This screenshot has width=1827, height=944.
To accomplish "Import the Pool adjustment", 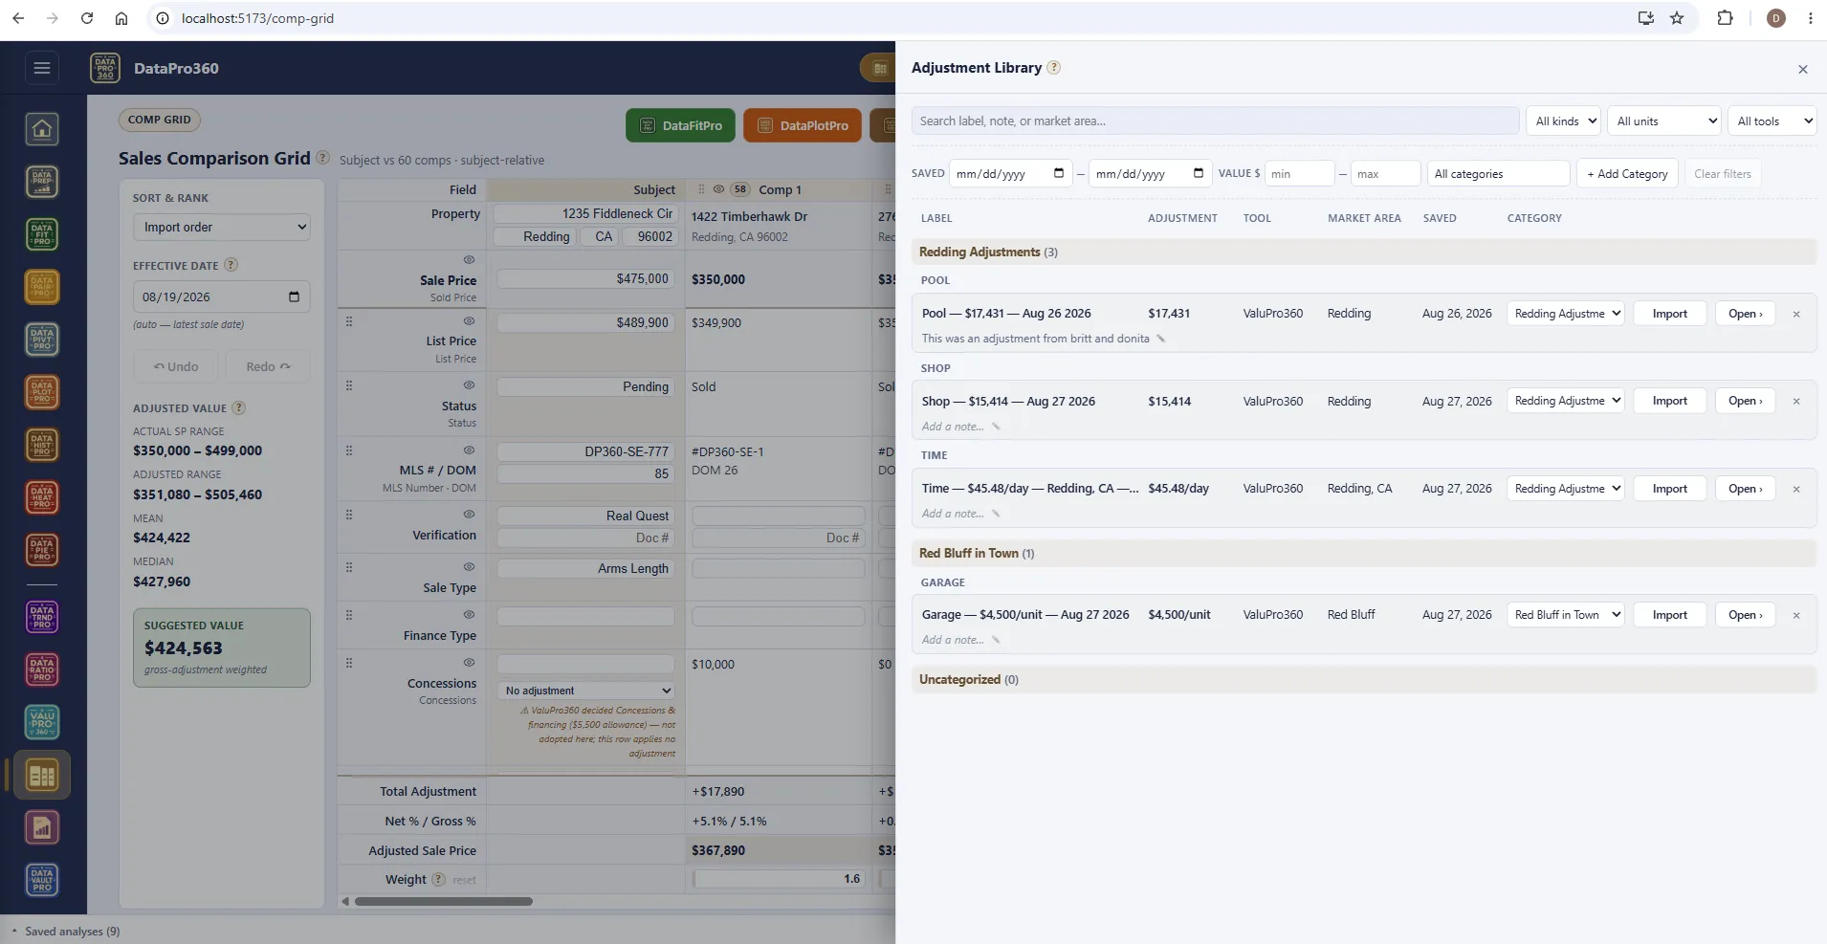I will [x=1669, y=314].
